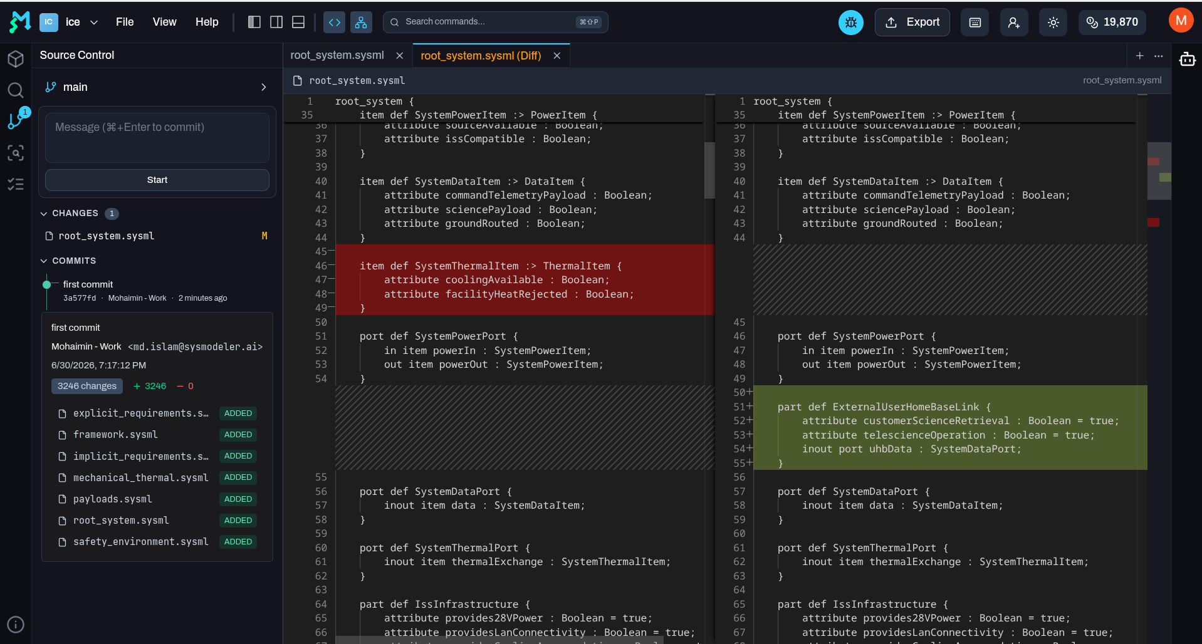Screen dimensions: 1202x644
Task: Open the scan/inspect sidebar icon
Action: pos(16,153)
